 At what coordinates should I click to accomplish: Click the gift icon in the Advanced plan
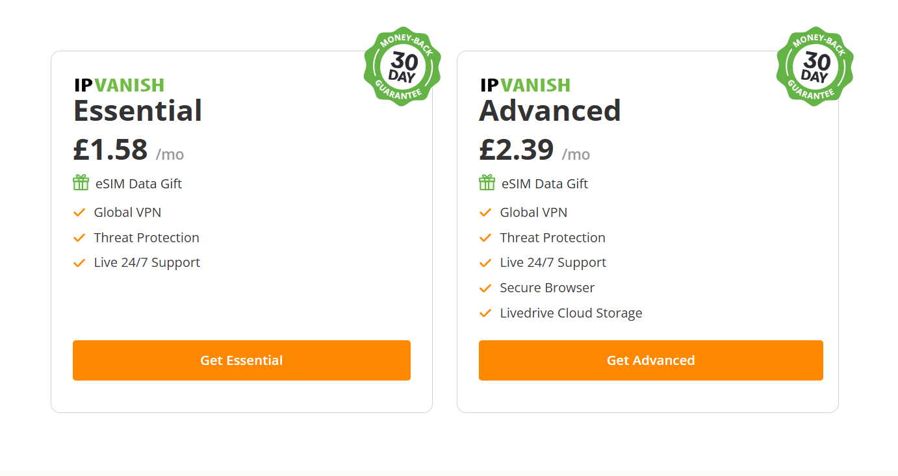[x=487, y=183]
